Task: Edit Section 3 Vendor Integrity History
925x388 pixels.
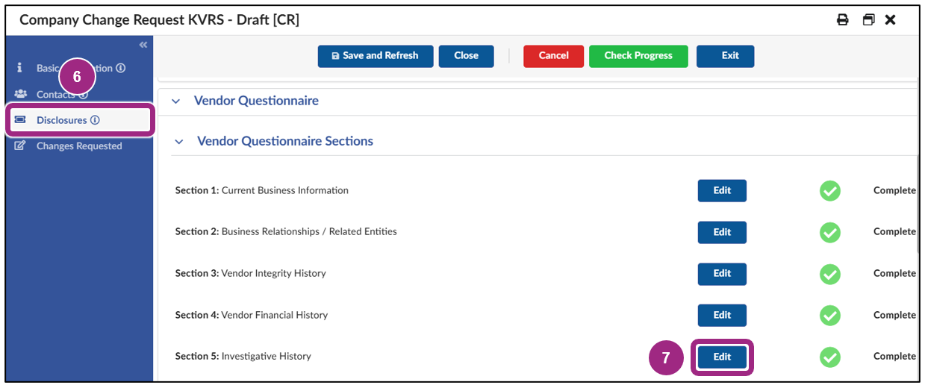Action: pyautogui.click(x=722, y=274)
